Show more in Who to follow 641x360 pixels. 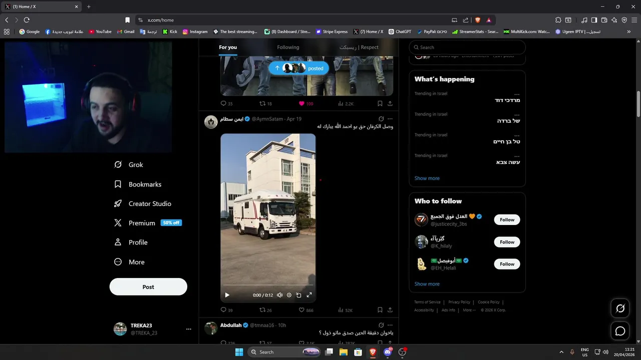427,284
